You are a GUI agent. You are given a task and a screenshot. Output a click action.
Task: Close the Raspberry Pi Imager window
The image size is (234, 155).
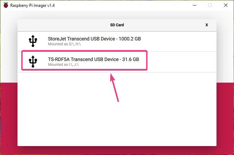click(225, 5)
